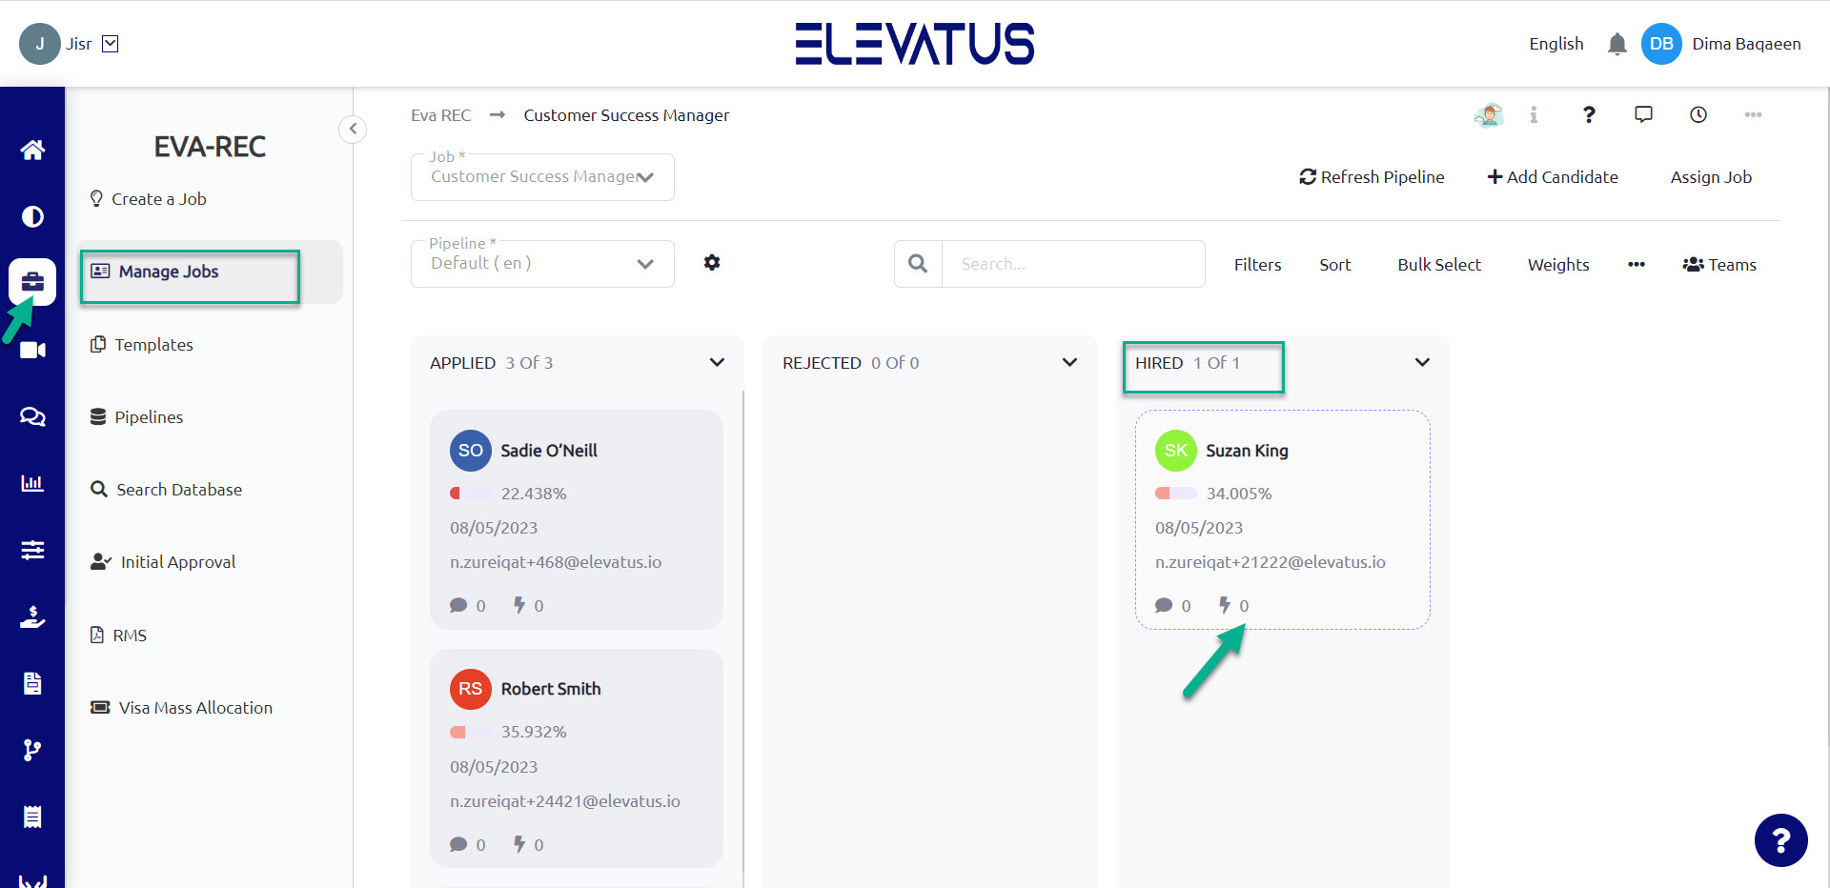The height and width of the screenshot is (888, 1830).
Task: Open the chat messages icon in sidebar
Action: 32,416
